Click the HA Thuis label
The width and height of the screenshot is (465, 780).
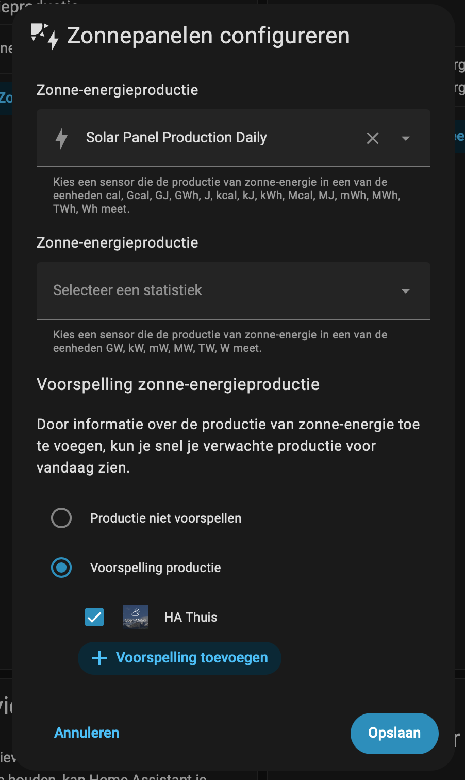[191, 617]
